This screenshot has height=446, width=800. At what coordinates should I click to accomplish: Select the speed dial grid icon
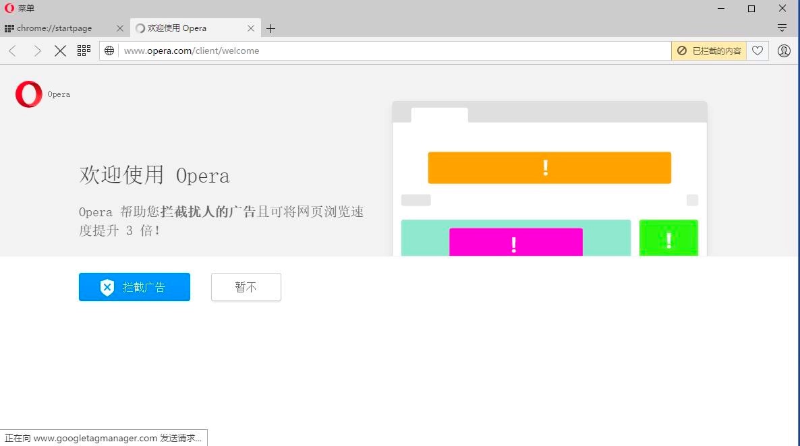[84, 51]
